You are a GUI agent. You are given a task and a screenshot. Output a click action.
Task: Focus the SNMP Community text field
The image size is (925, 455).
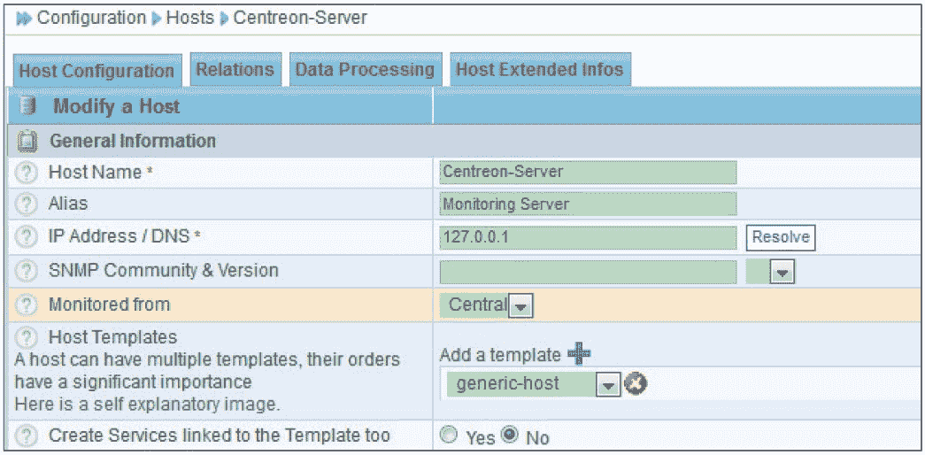pos(588,271)
